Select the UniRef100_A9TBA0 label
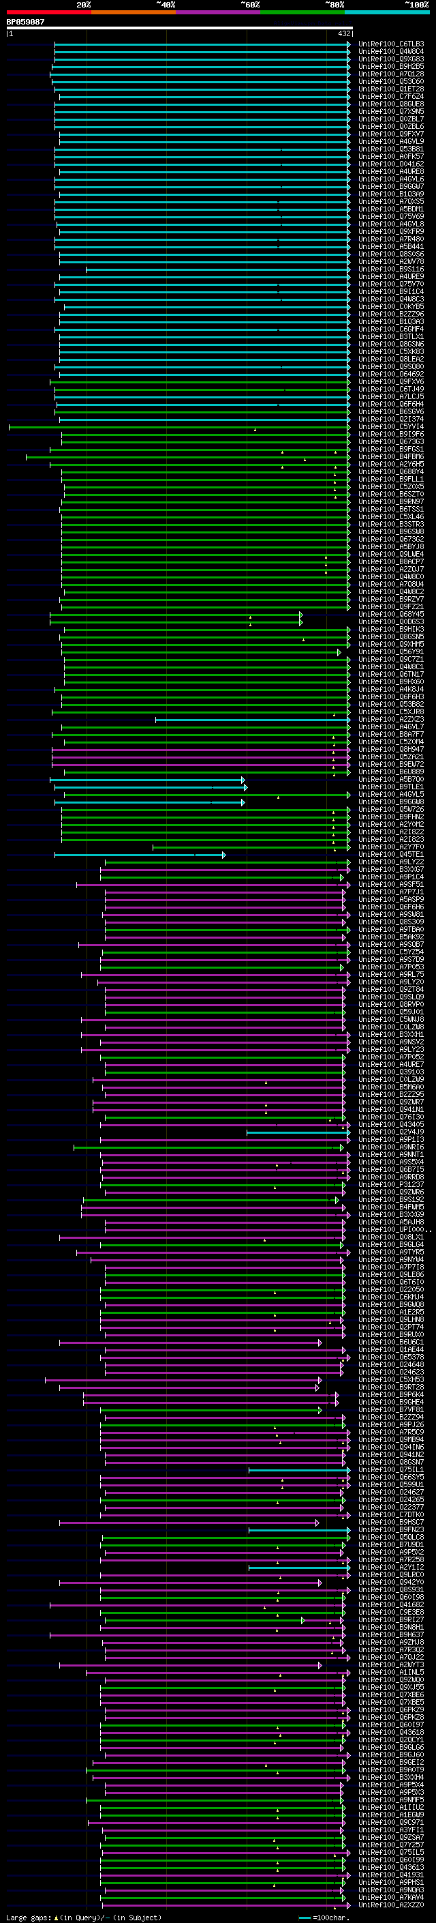Screen dimensions: 436x1923 coord(391,929)
